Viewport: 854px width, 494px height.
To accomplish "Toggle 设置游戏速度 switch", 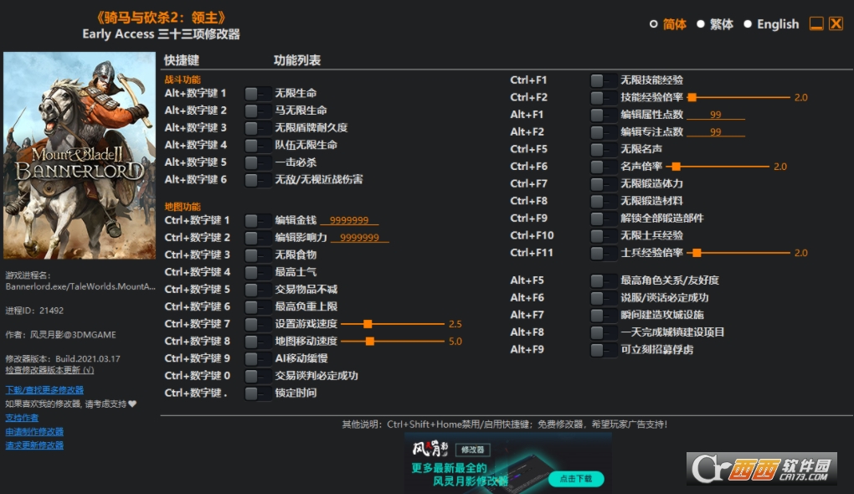I will coord(258,324).
